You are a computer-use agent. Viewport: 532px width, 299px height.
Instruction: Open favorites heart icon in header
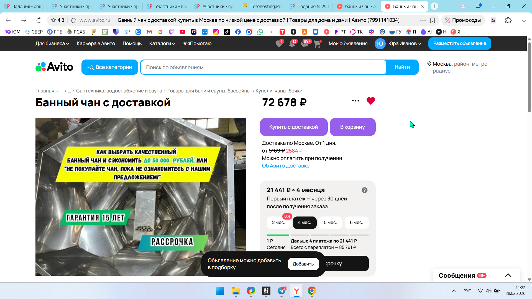pos(279,44)
